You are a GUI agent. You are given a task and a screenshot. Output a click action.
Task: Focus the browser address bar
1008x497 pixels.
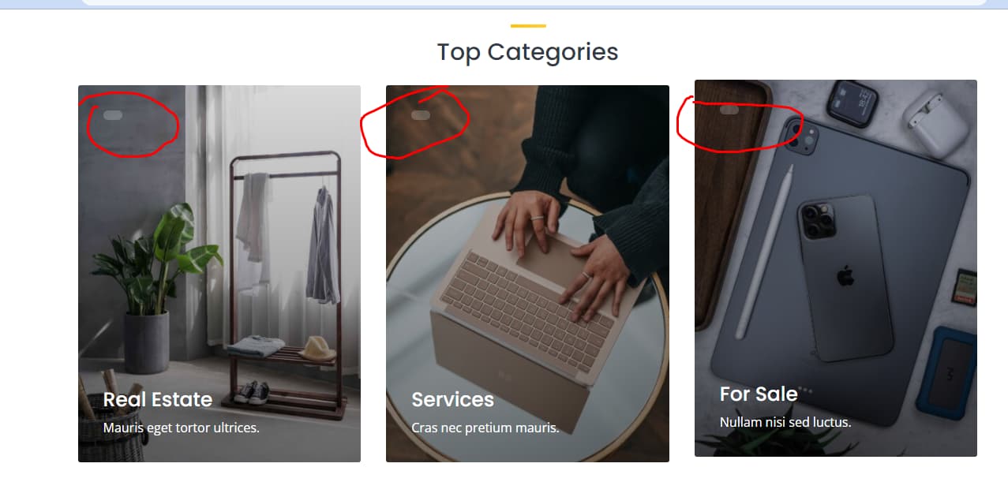tap(534, 2)
